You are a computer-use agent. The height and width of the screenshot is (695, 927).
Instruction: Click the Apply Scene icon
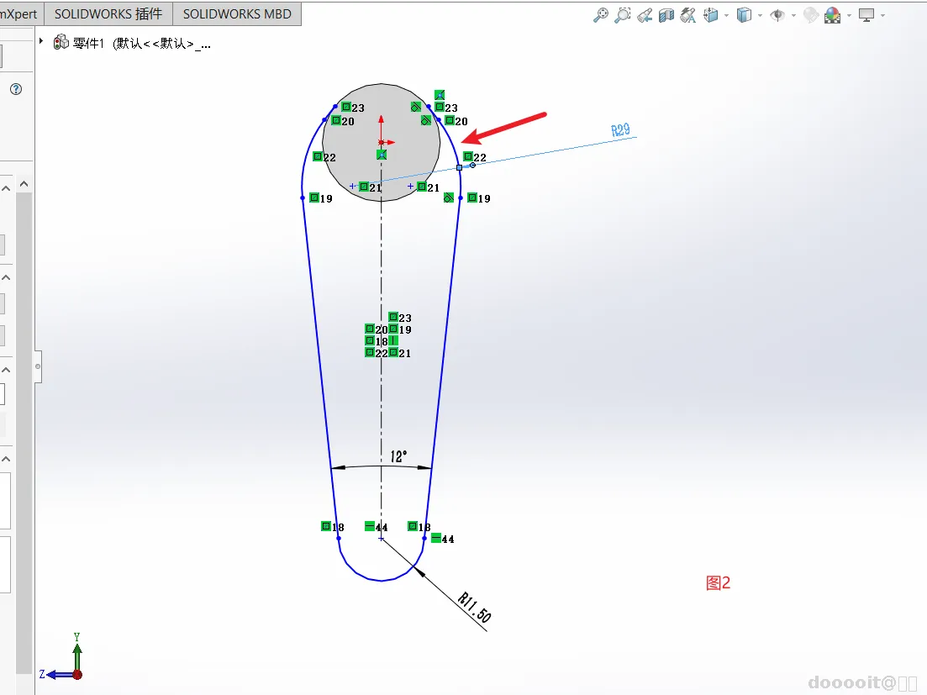click(832, 15)
